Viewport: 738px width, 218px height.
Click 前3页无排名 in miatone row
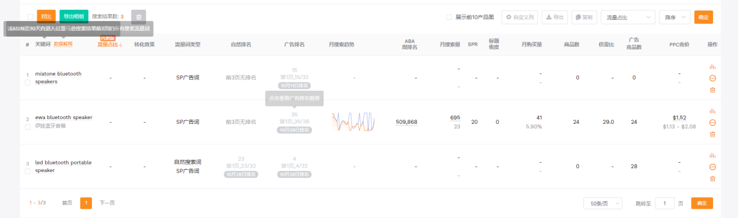(x=241, y=77)
